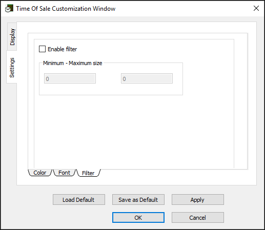The height and width of the screenshot is (230, 265).
Task: Click the empty area of the Filter panel
Action: pos(134,132)
